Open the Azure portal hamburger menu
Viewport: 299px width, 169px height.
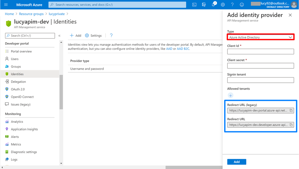click(6, 4)
